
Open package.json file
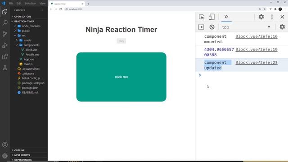click(x=30, y=88)
